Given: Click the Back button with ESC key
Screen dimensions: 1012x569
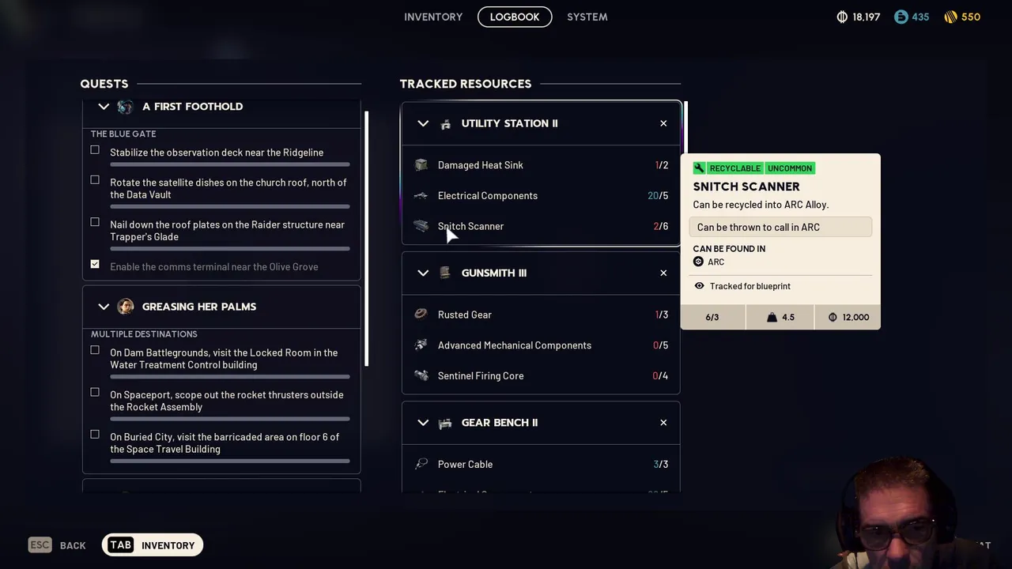Looking at the screenshot, I should (x=57, y=545).
